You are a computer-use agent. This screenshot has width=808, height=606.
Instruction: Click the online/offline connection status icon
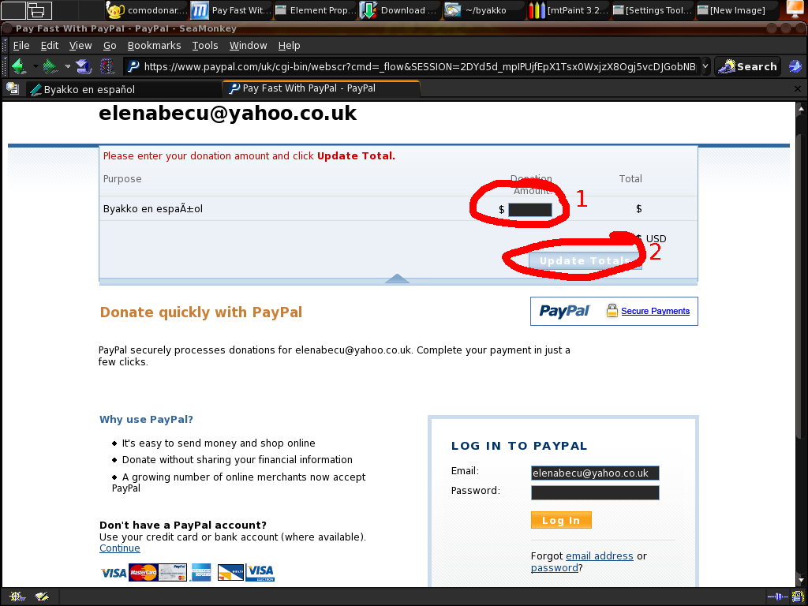click(x=777, y=597)
